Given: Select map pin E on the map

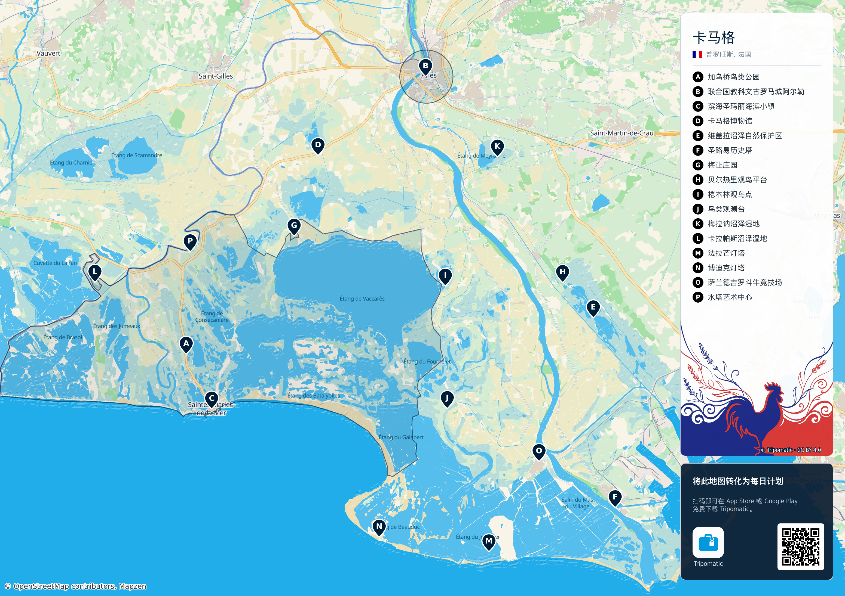Looking at the screenshot, I should [x=593, y=308].
